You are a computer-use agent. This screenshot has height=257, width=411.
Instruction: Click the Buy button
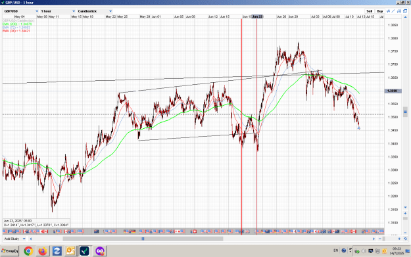point(380,11)
